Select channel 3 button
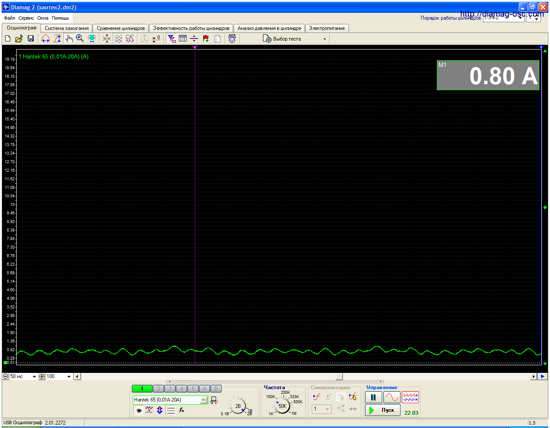Screen dimensions: 550x428 click(170, 389)
